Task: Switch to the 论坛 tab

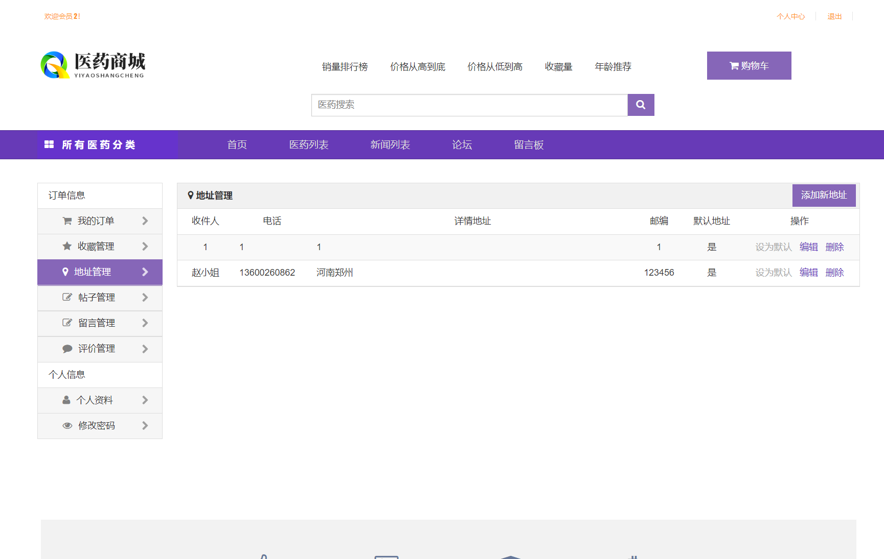Action: pos(461,144)
